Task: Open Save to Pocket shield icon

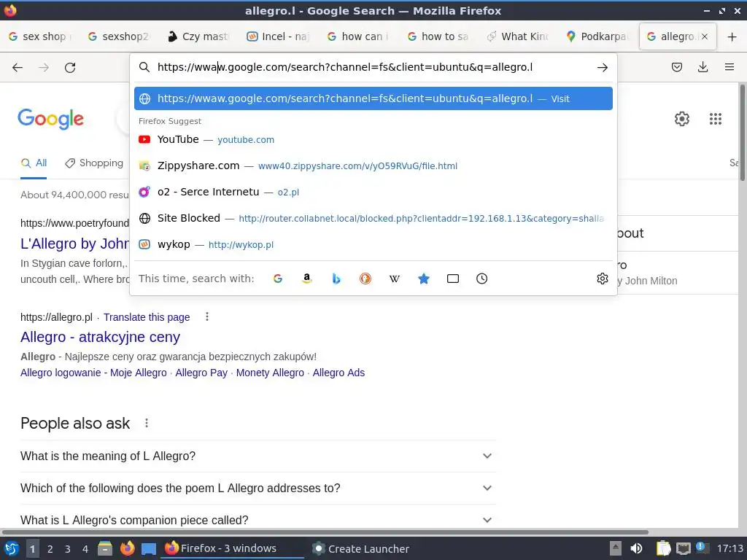Action: point(676,67)
